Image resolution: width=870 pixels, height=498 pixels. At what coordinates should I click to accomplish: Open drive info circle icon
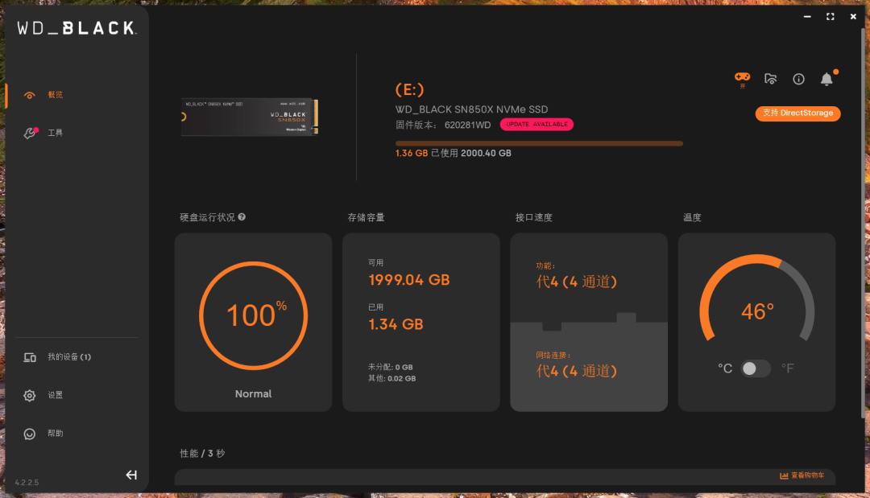[798, 79]
